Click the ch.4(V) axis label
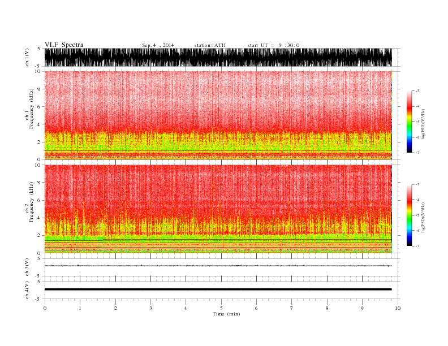This screenshot has height=346, width=448. 27,290
